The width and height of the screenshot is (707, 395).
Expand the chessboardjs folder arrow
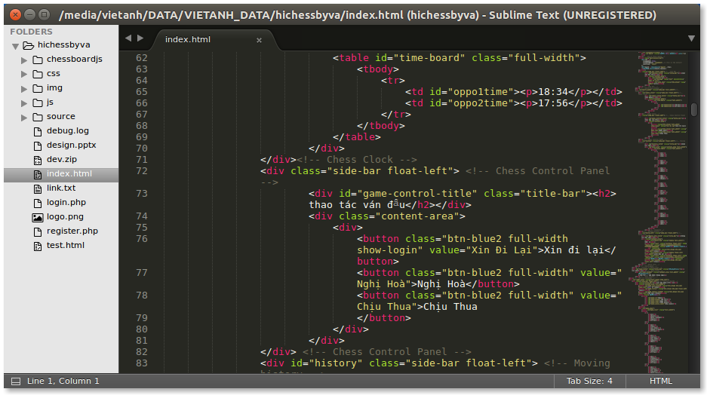(x=24, y=60)
